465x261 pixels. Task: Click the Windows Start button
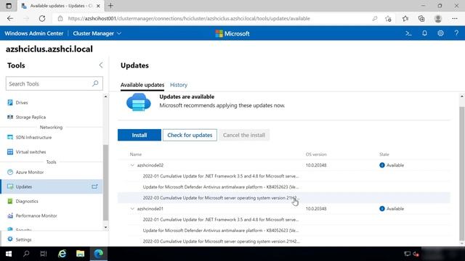tap(9, 254)
